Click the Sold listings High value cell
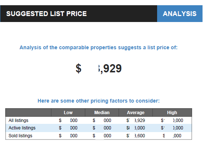 click(x=172, y=136)
